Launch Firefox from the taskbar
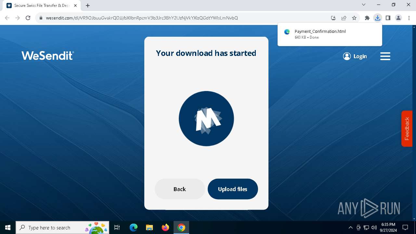The image size is (416, 234). (x=165, y=227)
